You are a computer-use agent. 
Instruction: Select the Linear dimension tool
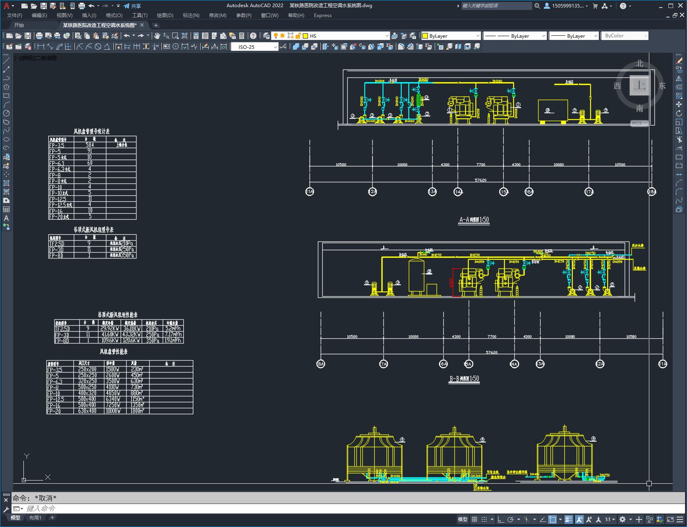[x=41, y=47]
